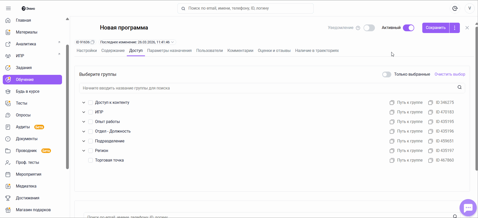This screenshot has height=218, width=478.
Task: Copy program ID 91636 icon
Action: point(93,42)
